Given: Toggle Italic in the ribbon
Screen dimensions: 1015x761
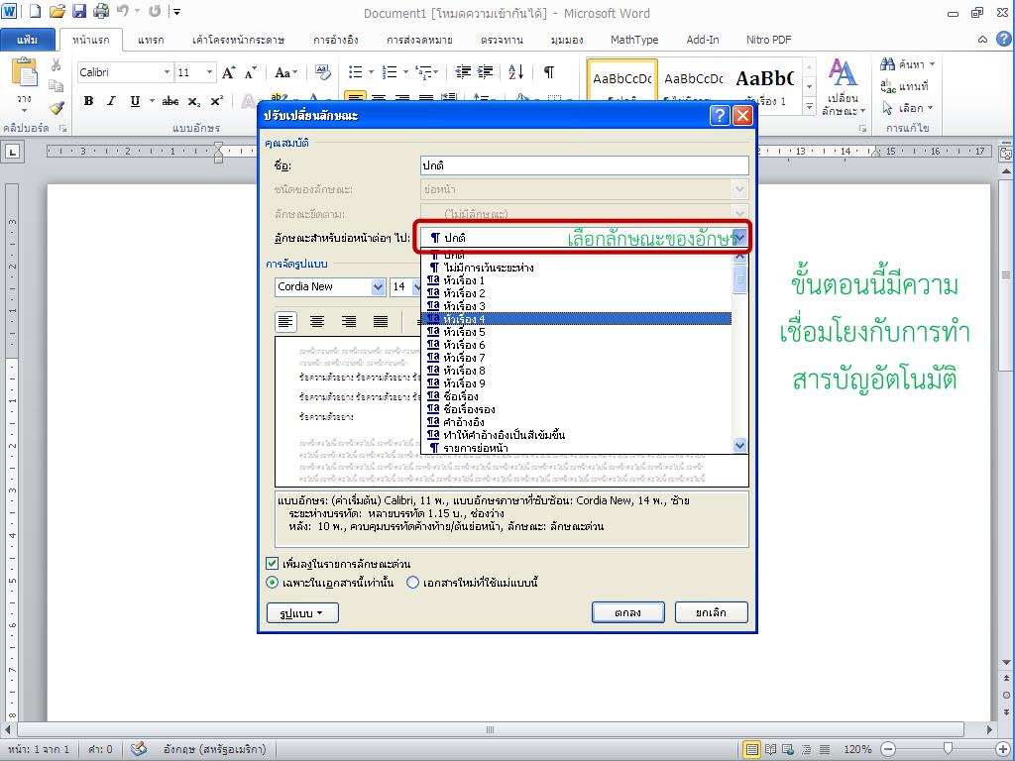Looking at the screenshot, I should tap(111, 101).
